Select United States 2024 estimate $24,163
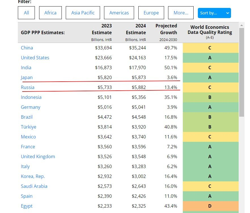The width and height of the screenshot is (250, 213). tap(137, 58)
